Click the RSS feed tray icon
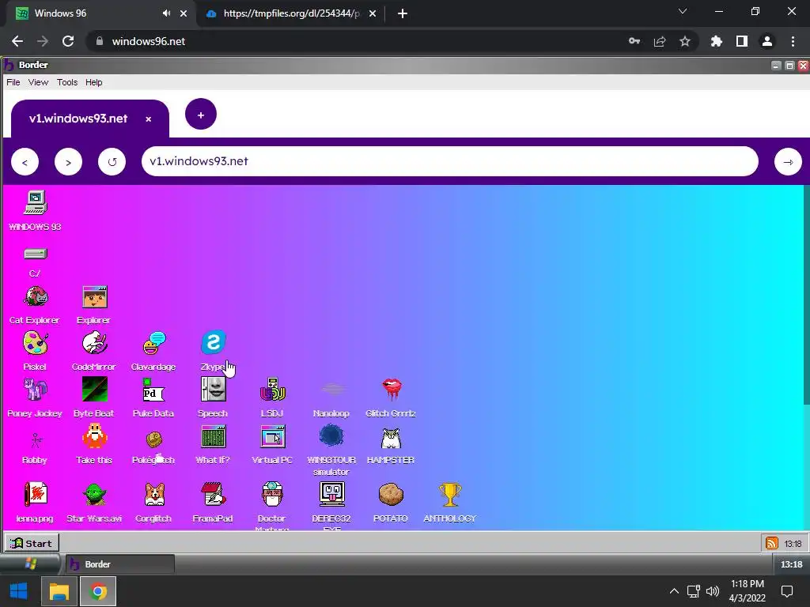The image size is (810, 607). point(772,543)
